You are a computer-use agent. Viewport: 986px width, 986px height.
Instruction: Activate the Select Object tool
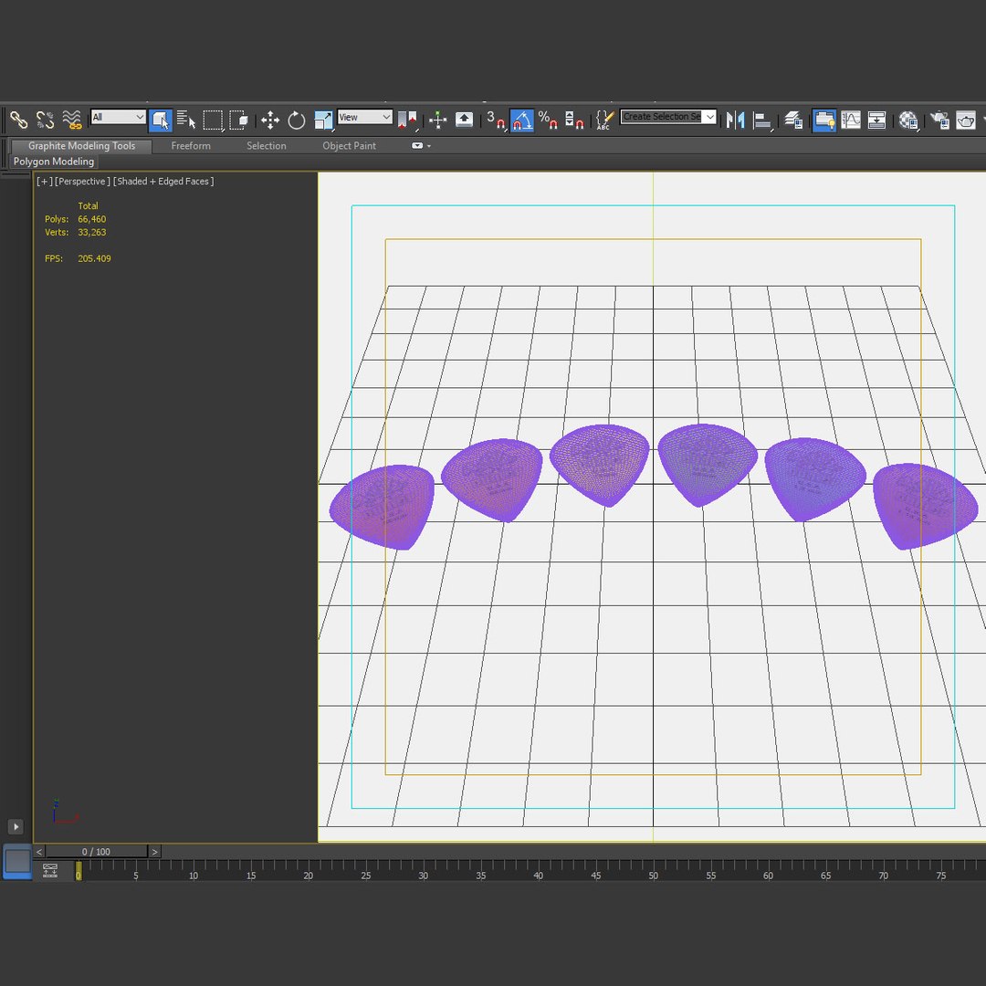tap(161, 120)
